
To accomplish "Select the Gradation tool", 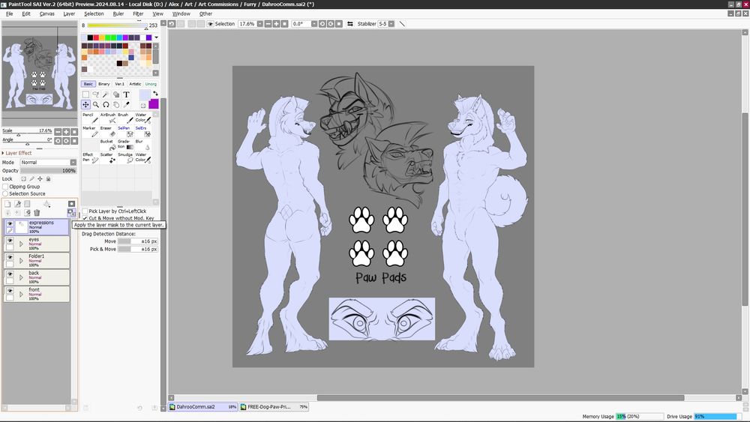I will click(x=125, y=145).
